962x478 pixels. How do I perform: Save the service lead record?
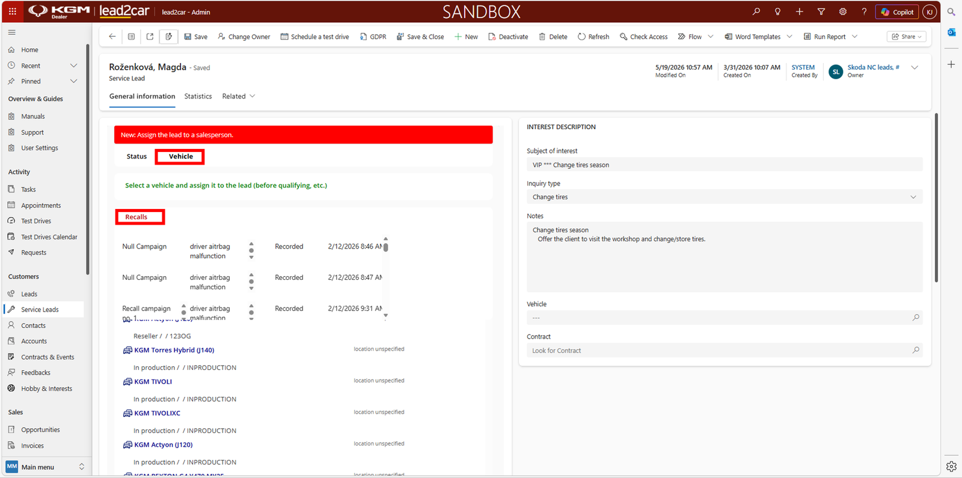[x=196, y=37]
